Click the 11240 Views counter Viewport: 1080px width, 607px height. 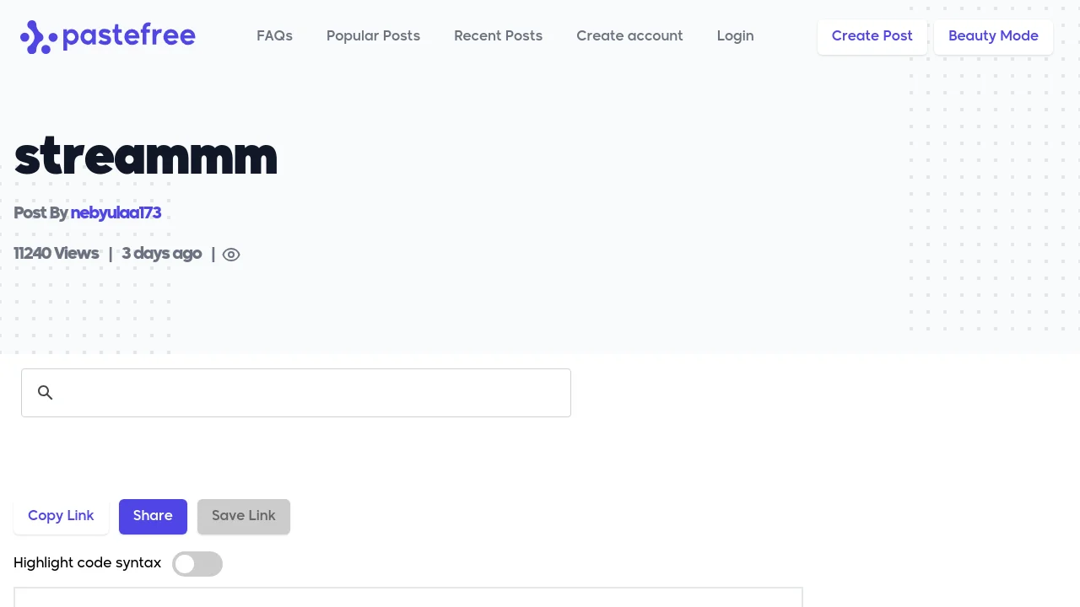[x=56, y=254]
